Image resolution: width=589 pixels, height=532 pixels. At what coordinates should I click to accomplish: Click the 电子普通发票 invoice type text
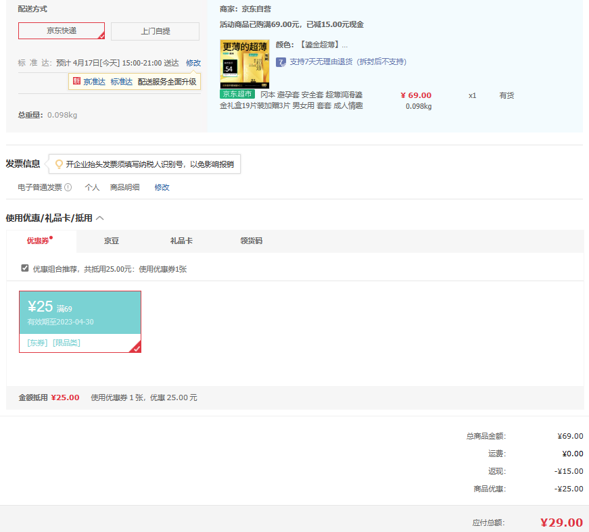click(x=40, y=187)
